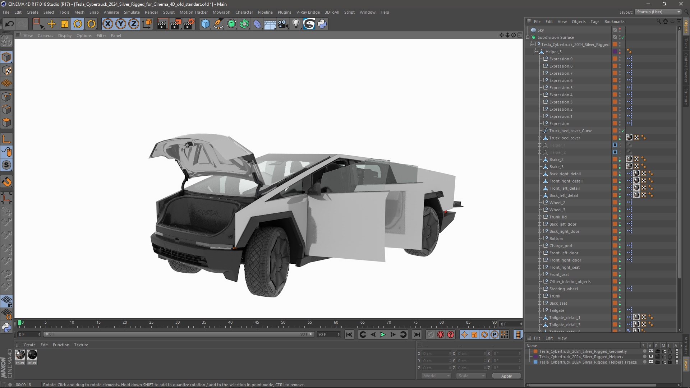690x388 pixels.
Task: Click the Apply button
Action: 506,376
